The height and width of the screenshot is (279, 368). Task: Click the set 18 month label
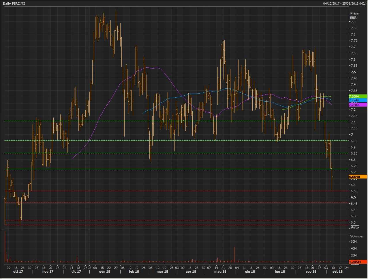coord(337,271)
